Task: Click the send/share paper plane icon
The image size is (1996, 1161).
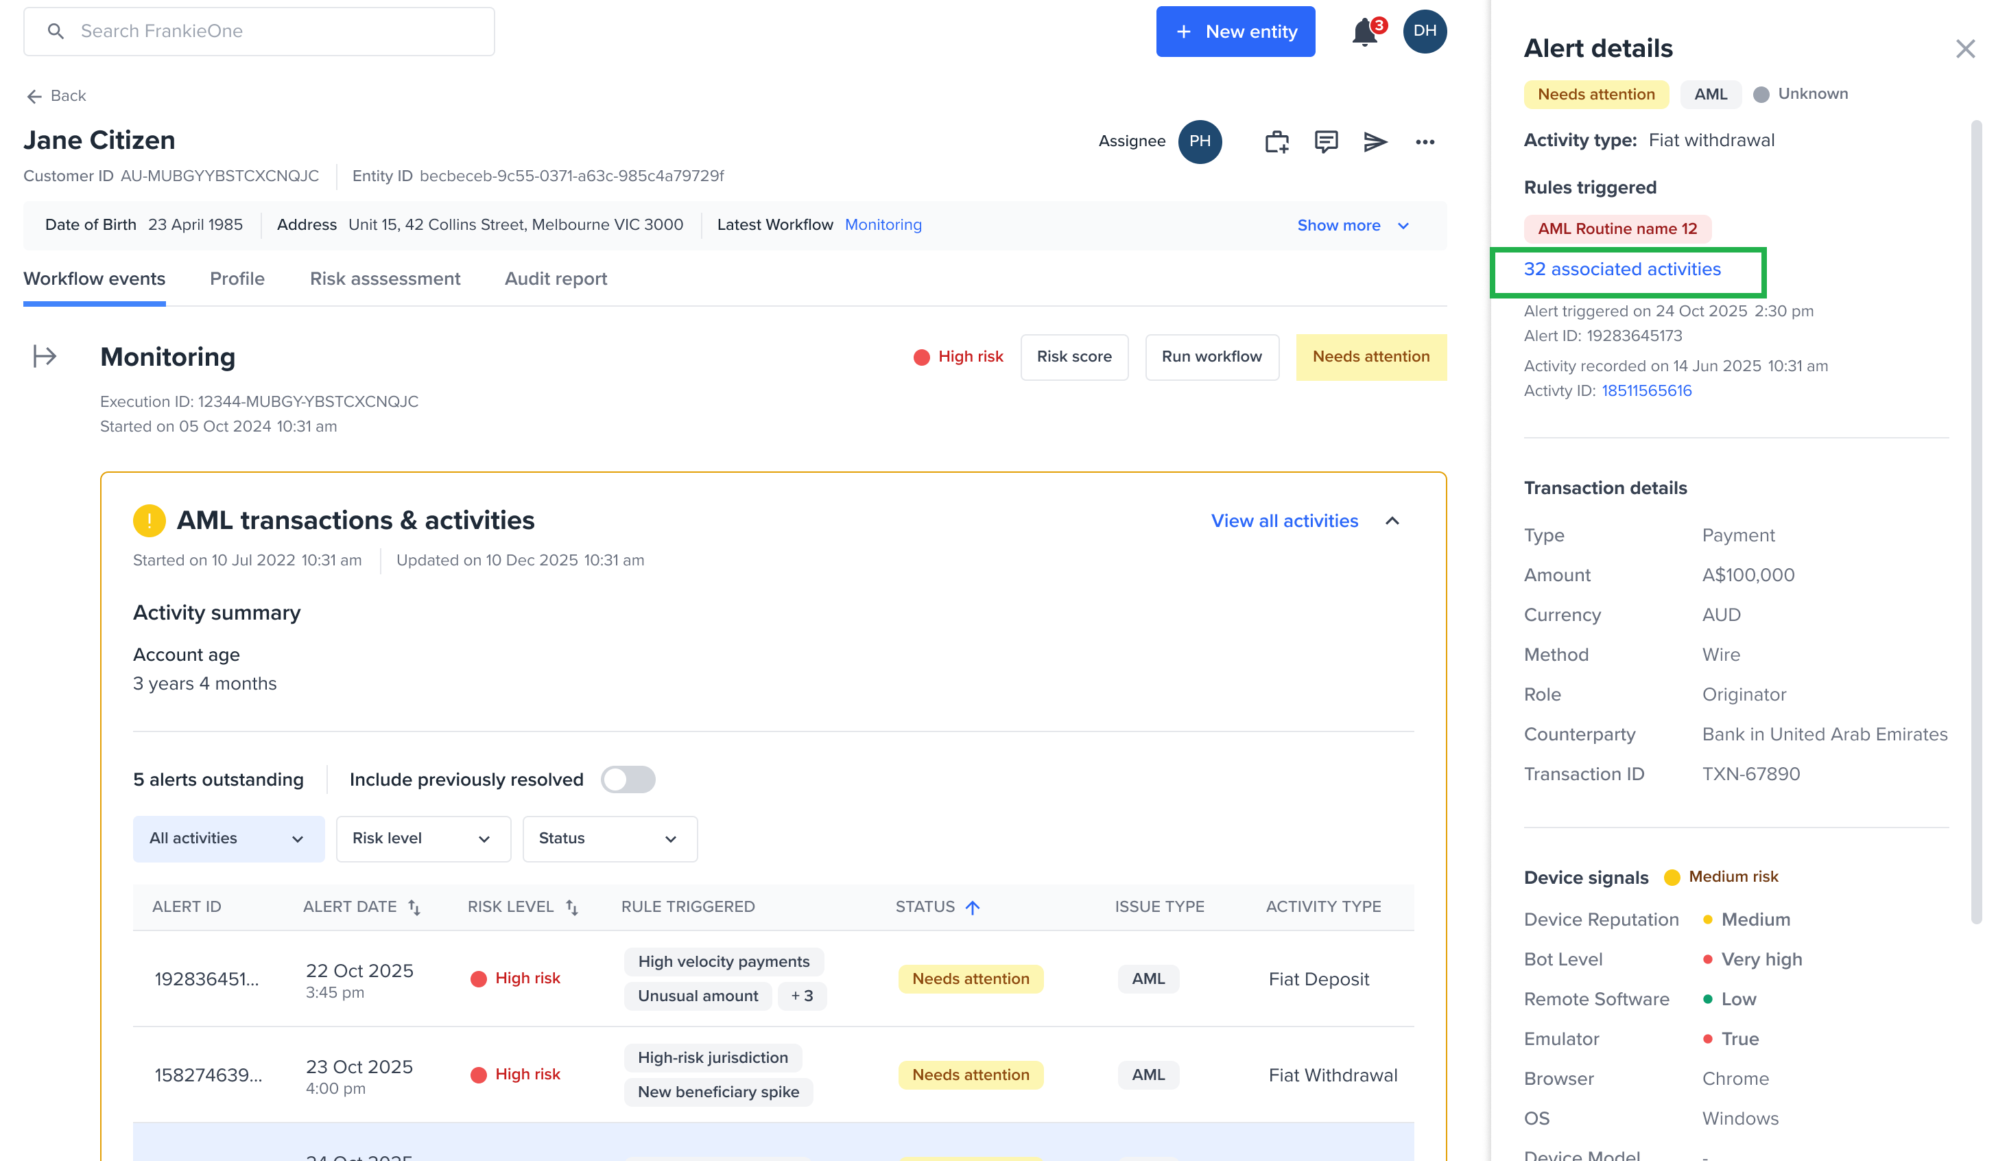Action: pyautogui.click(x=1377, y=141)
